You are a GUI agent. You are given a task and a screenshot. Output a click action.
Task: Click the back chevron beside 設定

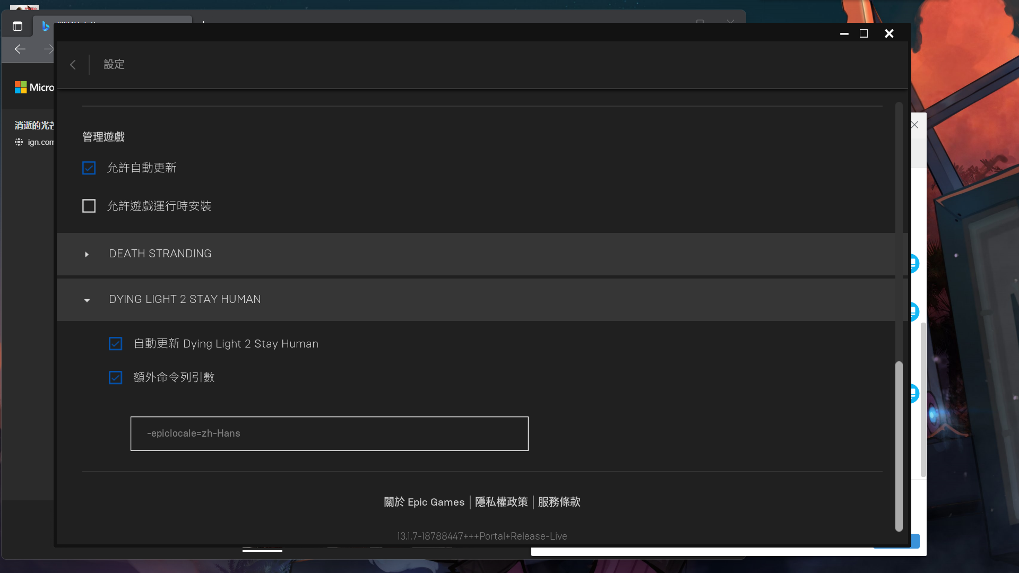[73, 65]
